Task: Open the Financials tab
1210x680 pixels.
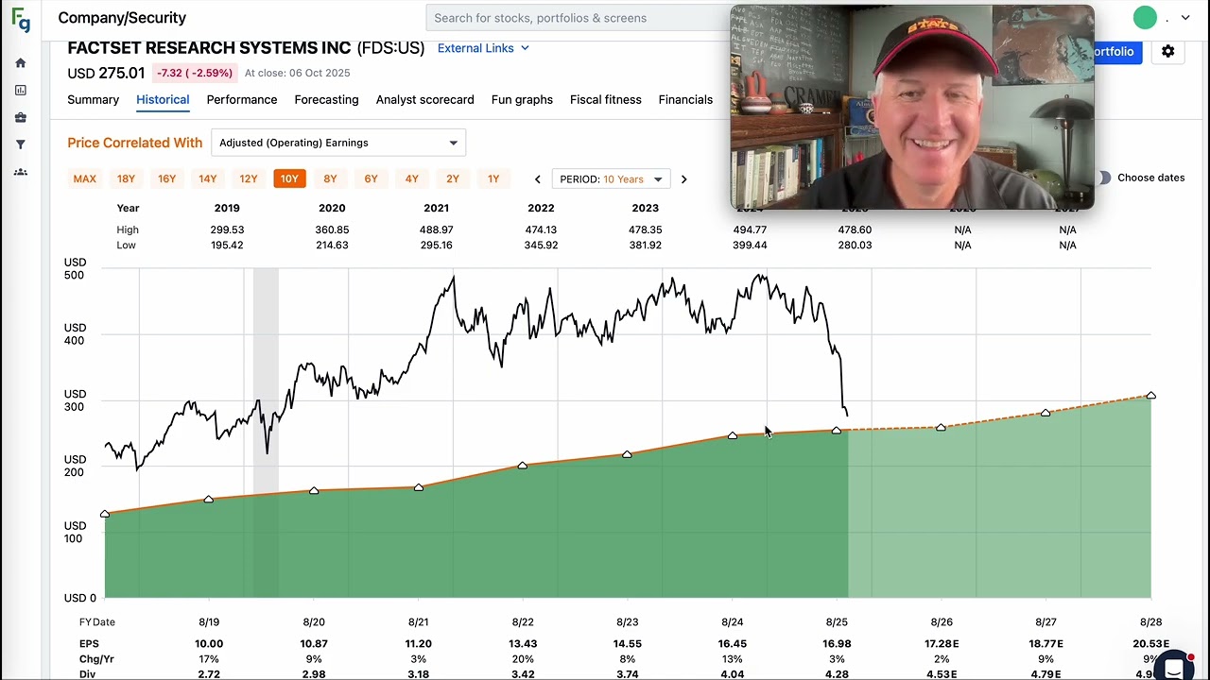Action: coord(685,100)
